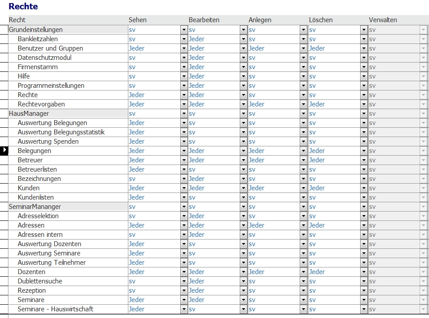Open Anlegen dropdown for Seminare row
Viewport: 429px width, 318px height.
click(x=303, y=300)
